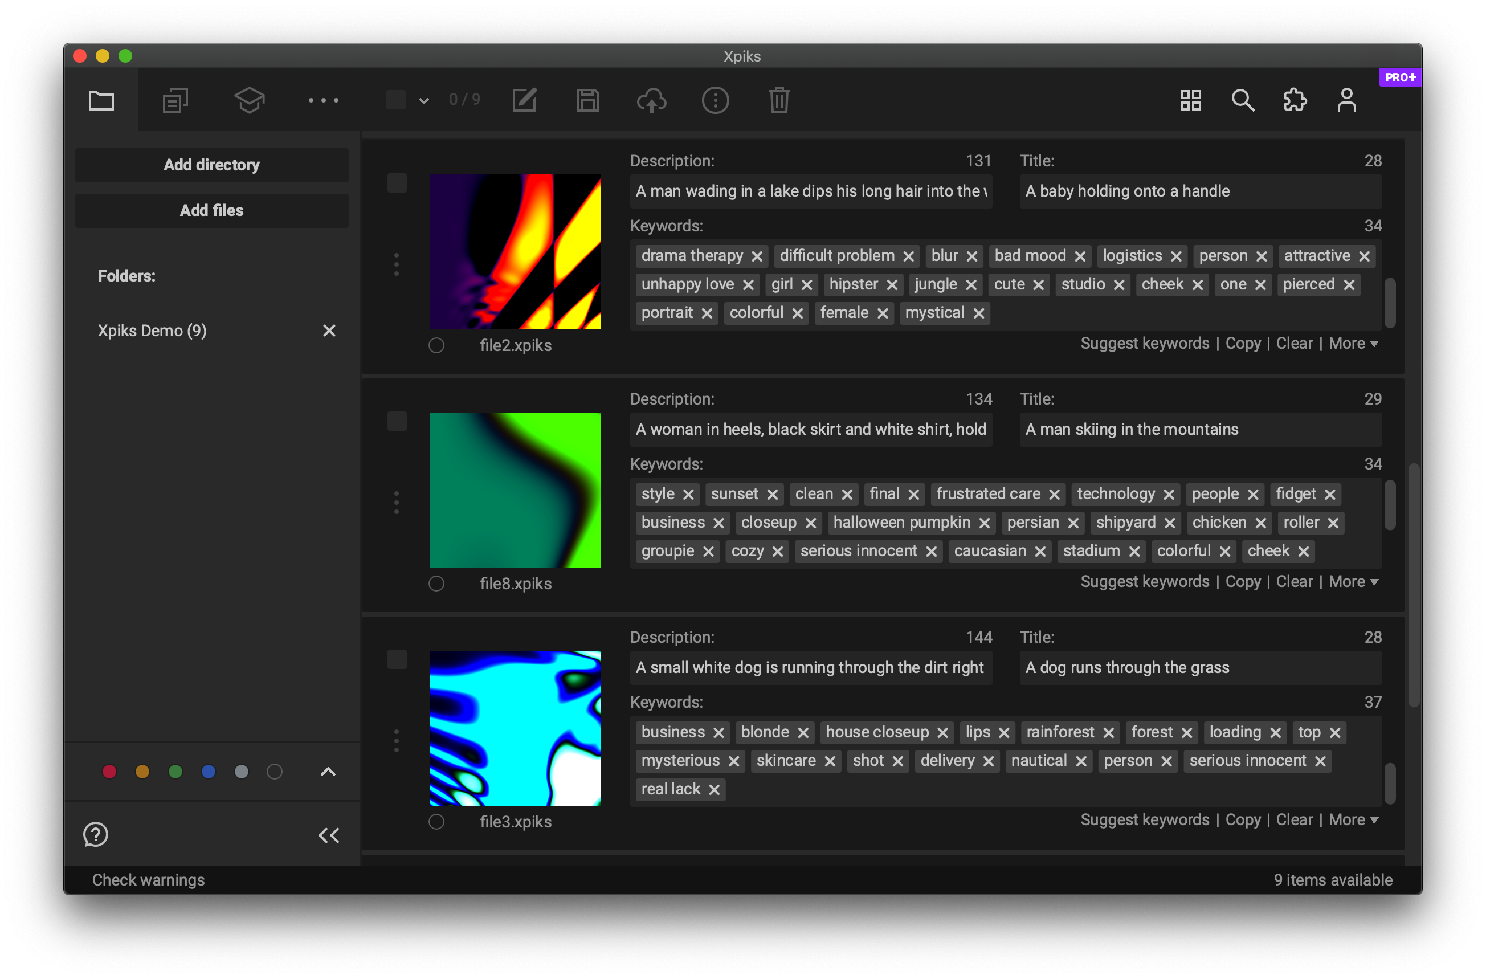Click the upload cloud icon
This screenshot has width=1486, height=979.
click(x=651, y=100)
